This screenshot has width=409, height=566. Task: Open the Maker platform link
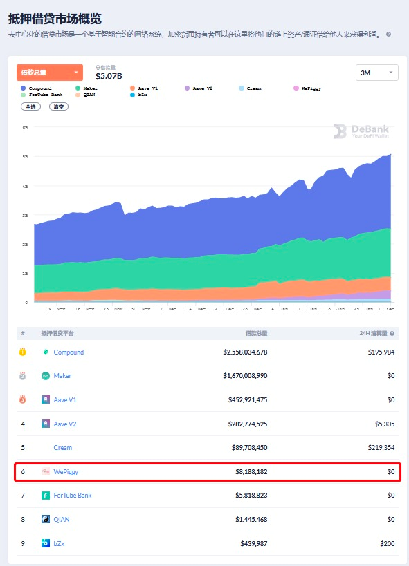click(62, 376)
